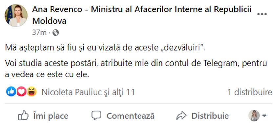Image resolution: width=279 pixels, height=127 pixels.
Task: Click the blue Like reaction icon
Action: (x=11, y=92)
